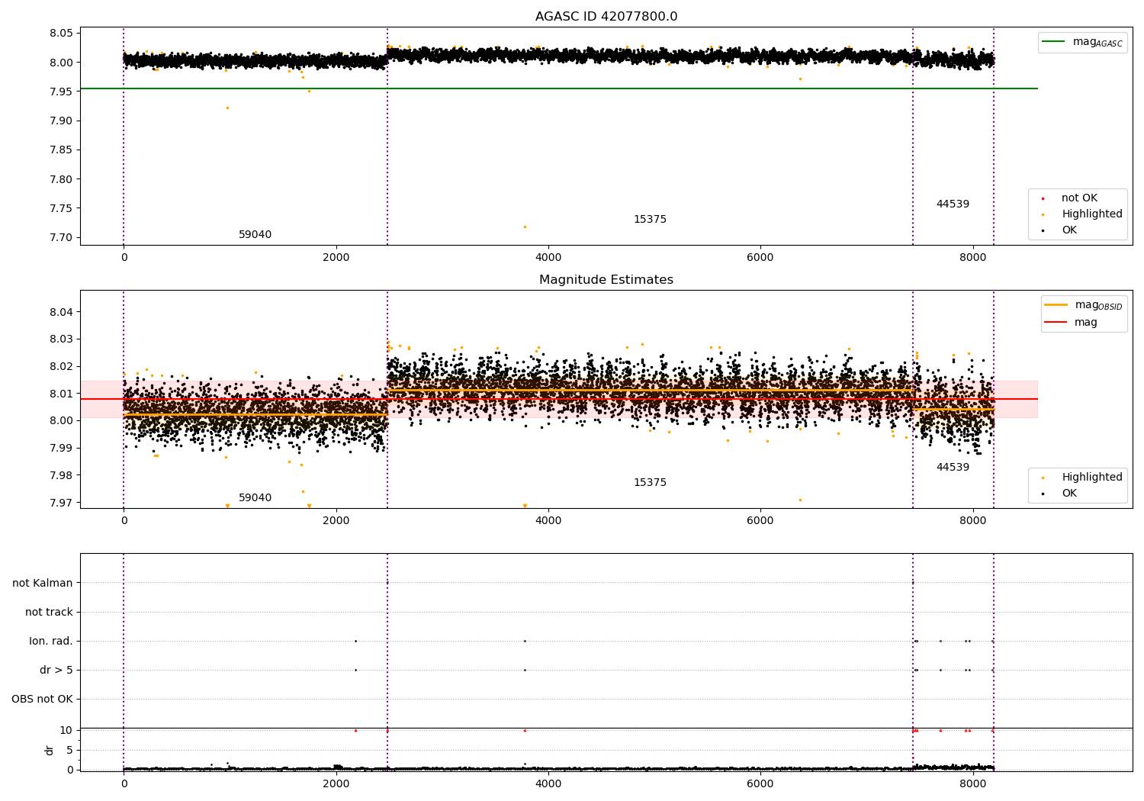Select the mag OBSID legend entry
Image resolution: width=1144 pixels, height=801 pixels.
tap(1084, 305)
